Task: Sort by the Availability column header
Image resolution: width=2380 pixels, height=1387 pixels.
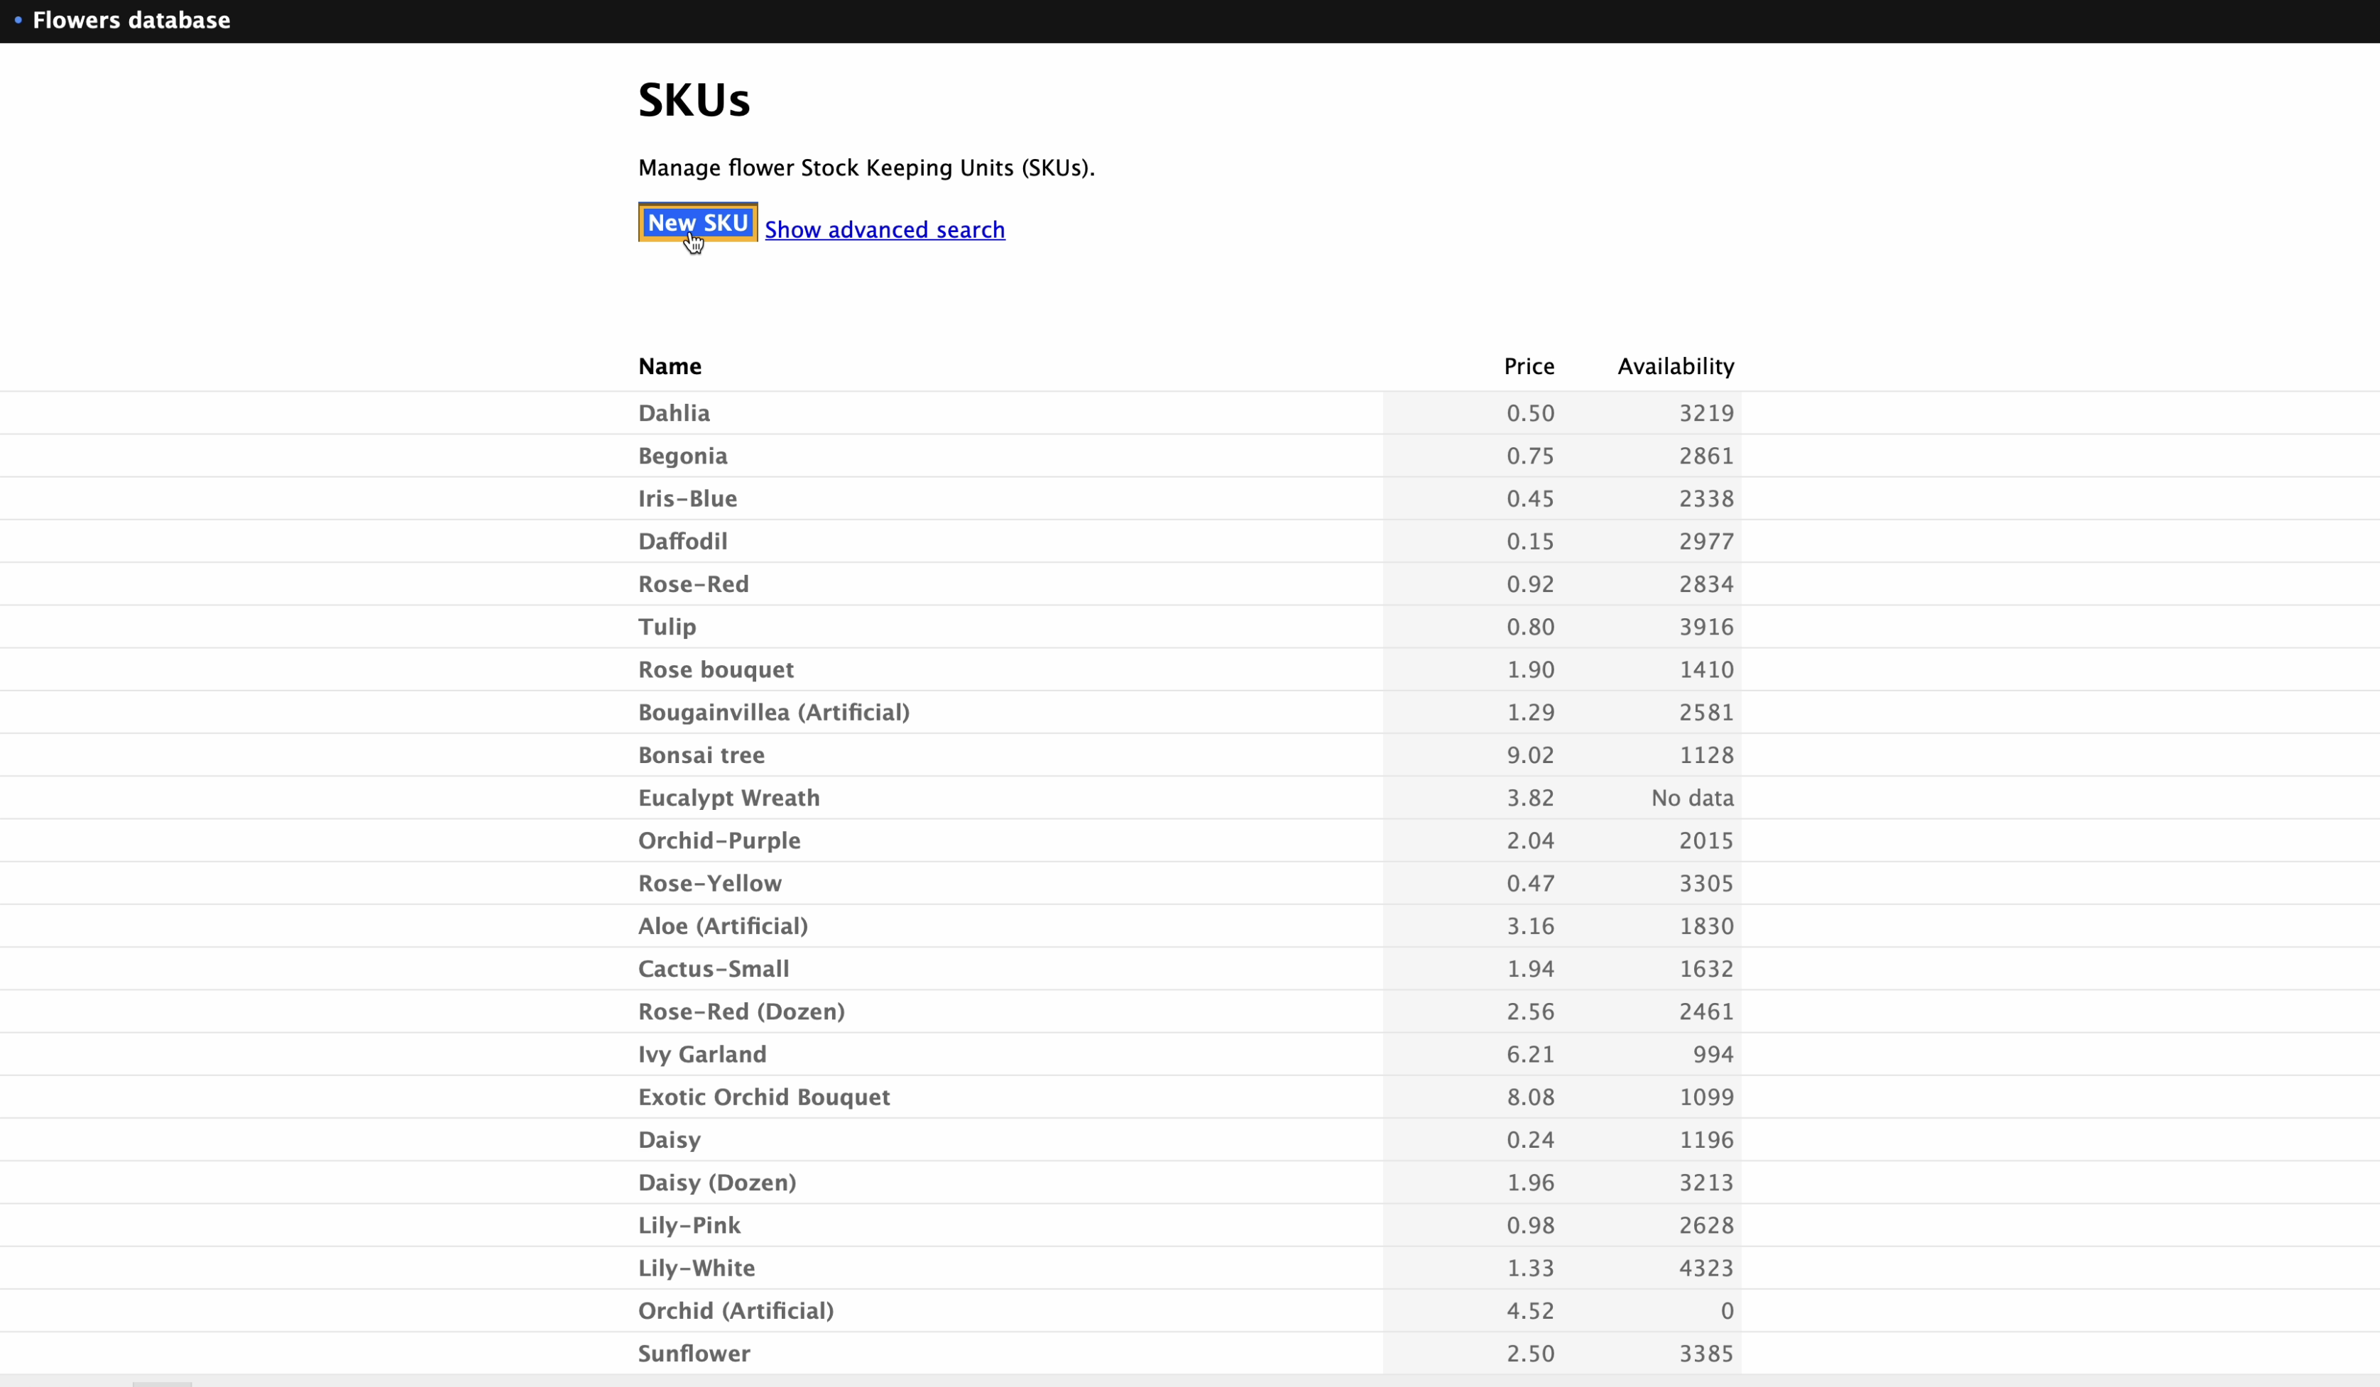Action: coord(1674,366)
